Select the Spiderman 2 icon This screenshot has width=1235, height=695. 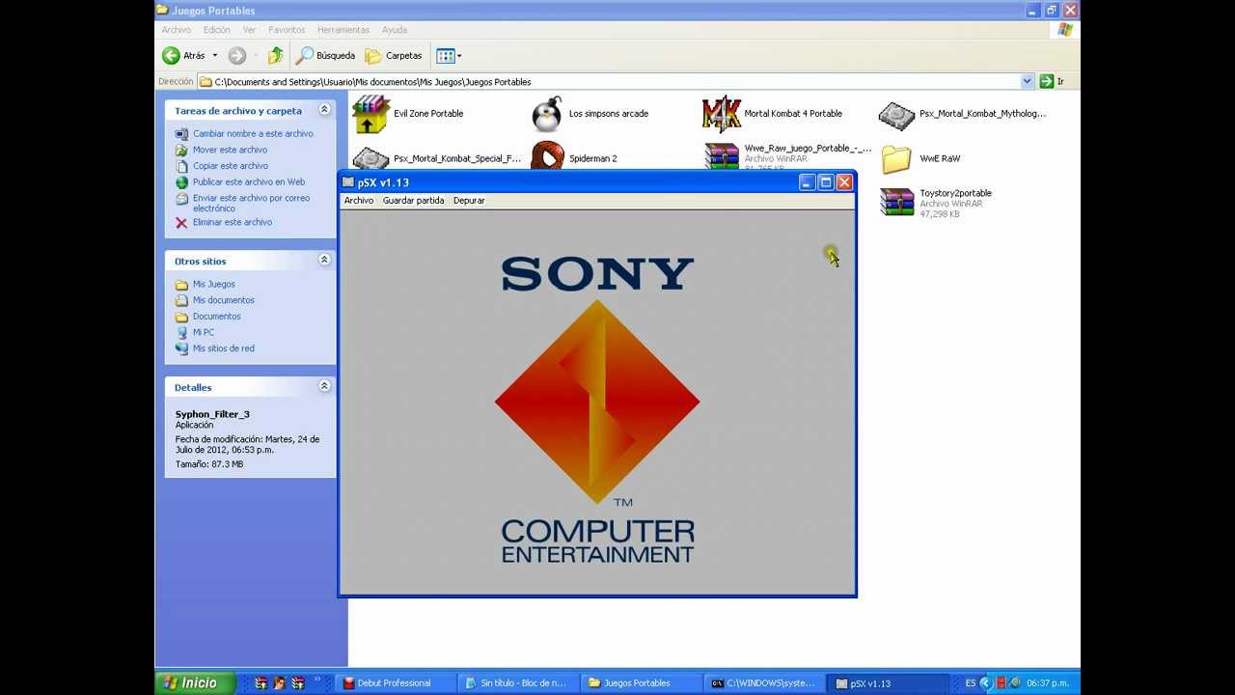[x=547, y=156]
